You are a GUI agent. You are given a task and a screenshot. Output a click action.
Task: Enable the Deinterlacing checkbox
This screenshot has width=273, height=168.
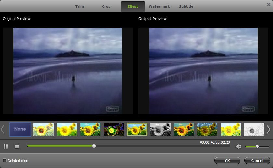[x=5, y=160]
